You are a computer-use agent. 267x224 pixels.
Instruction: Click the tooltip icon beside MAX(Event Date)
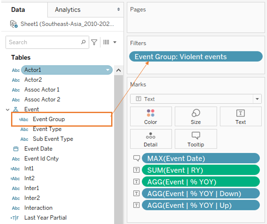click(137, 159)
